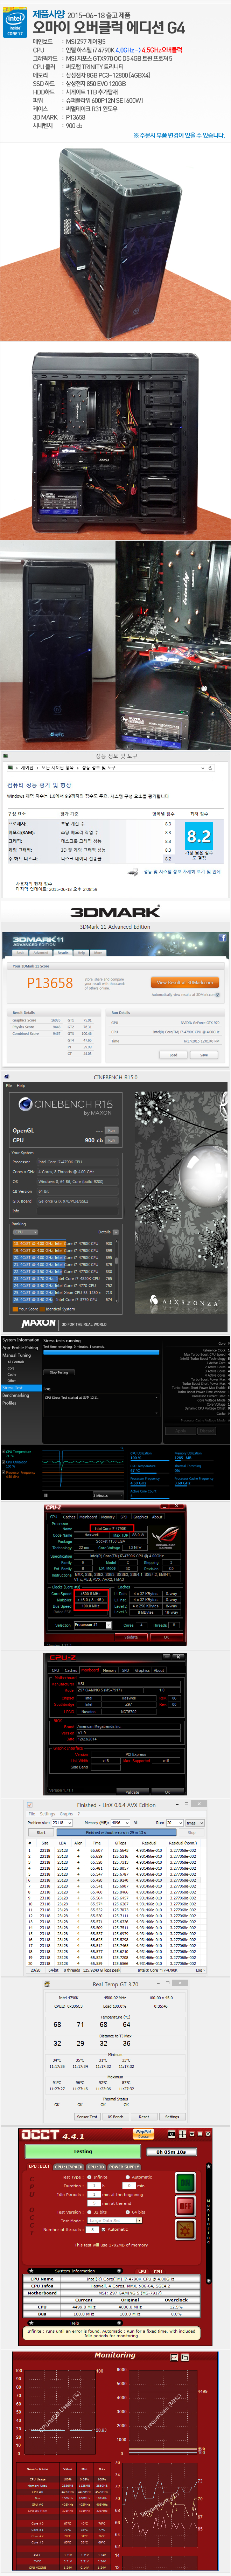Open the Ranking type dropdown in Cinebench
Image resolution: width=231 pixels, height=2576 pixels.
coord(24,1232)
